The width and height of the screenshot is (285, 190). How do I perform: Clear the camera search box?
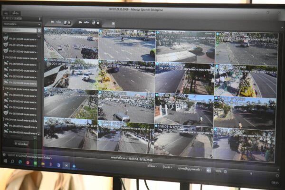[x=39, y=30]
